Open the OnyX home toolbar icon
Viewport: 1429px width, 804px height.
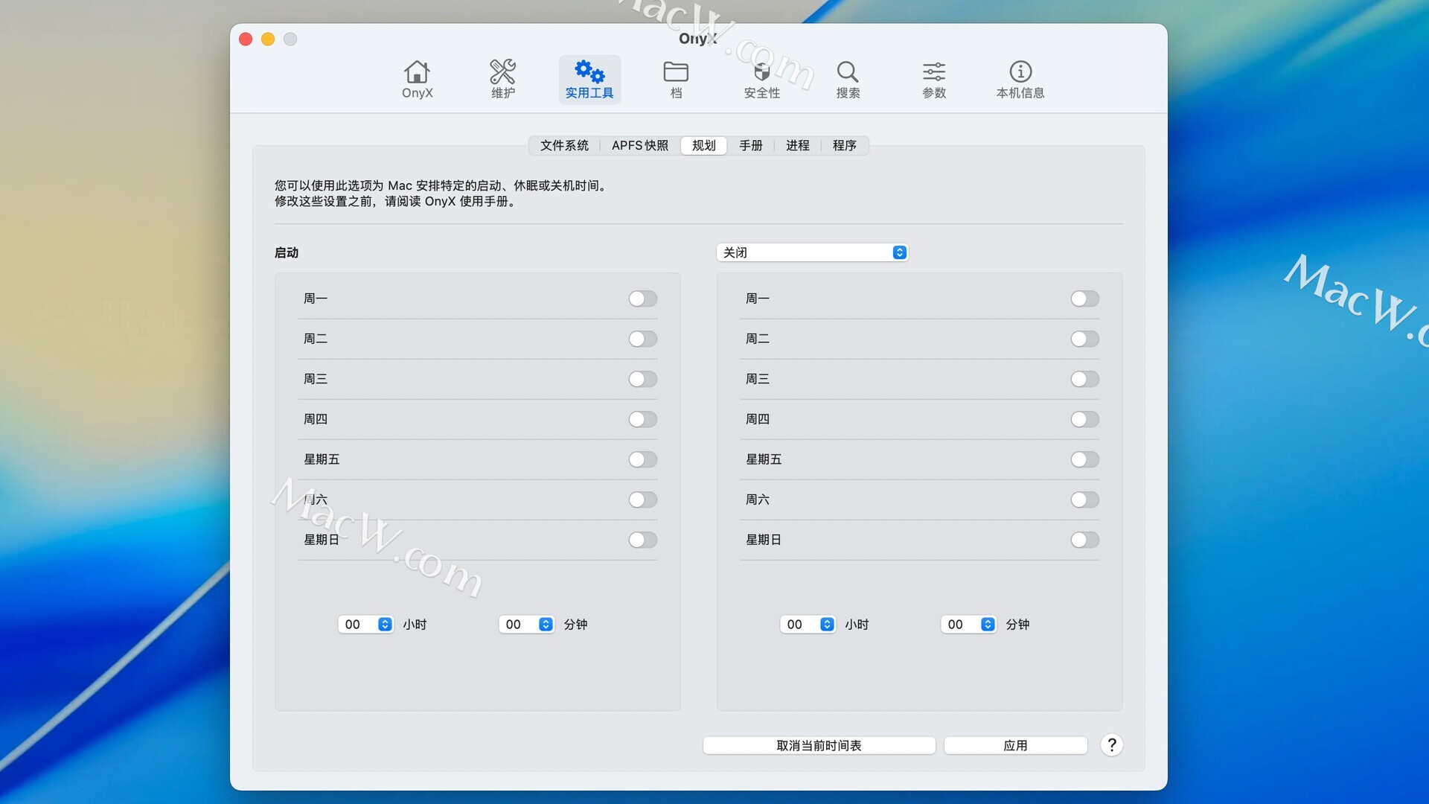click(417, 80)
